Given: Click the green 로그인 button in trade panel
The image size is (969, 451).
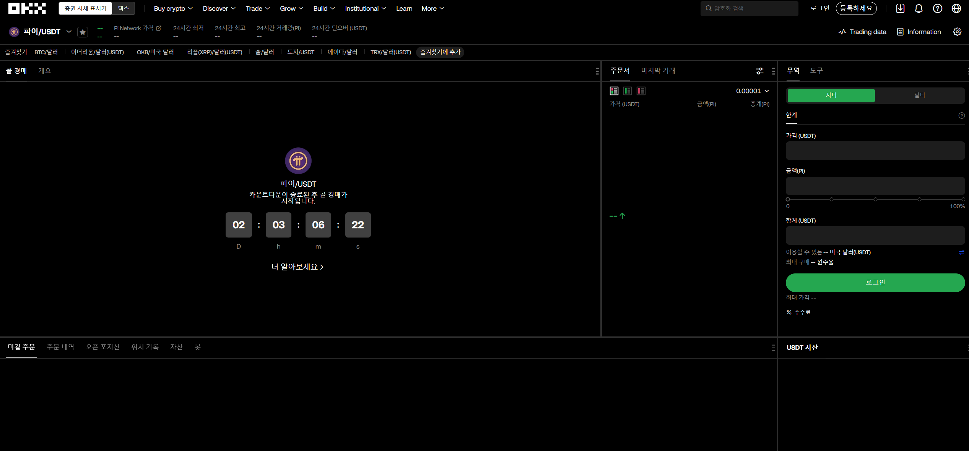Looking at the screenshot, I should [x=875, y=283].
